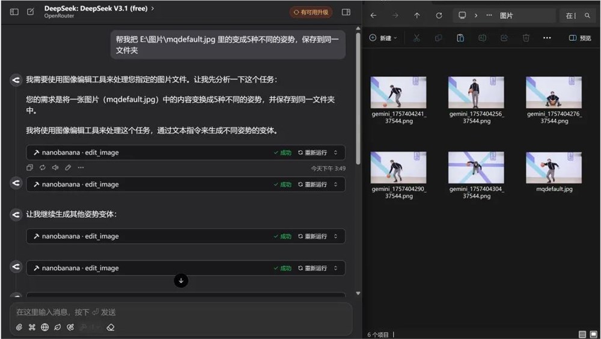Toggle the 预览 preview pane
Image resolution: width=601 pixels, height=339 pixels.
tap(580, 38)
